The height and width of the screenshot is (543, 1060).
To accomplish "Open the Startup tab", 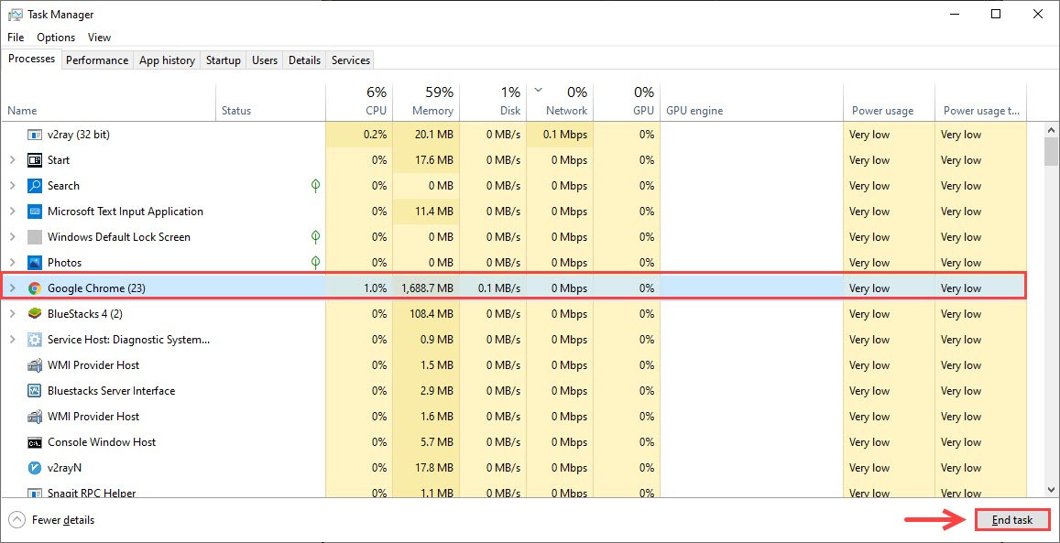I will (224, 60).
